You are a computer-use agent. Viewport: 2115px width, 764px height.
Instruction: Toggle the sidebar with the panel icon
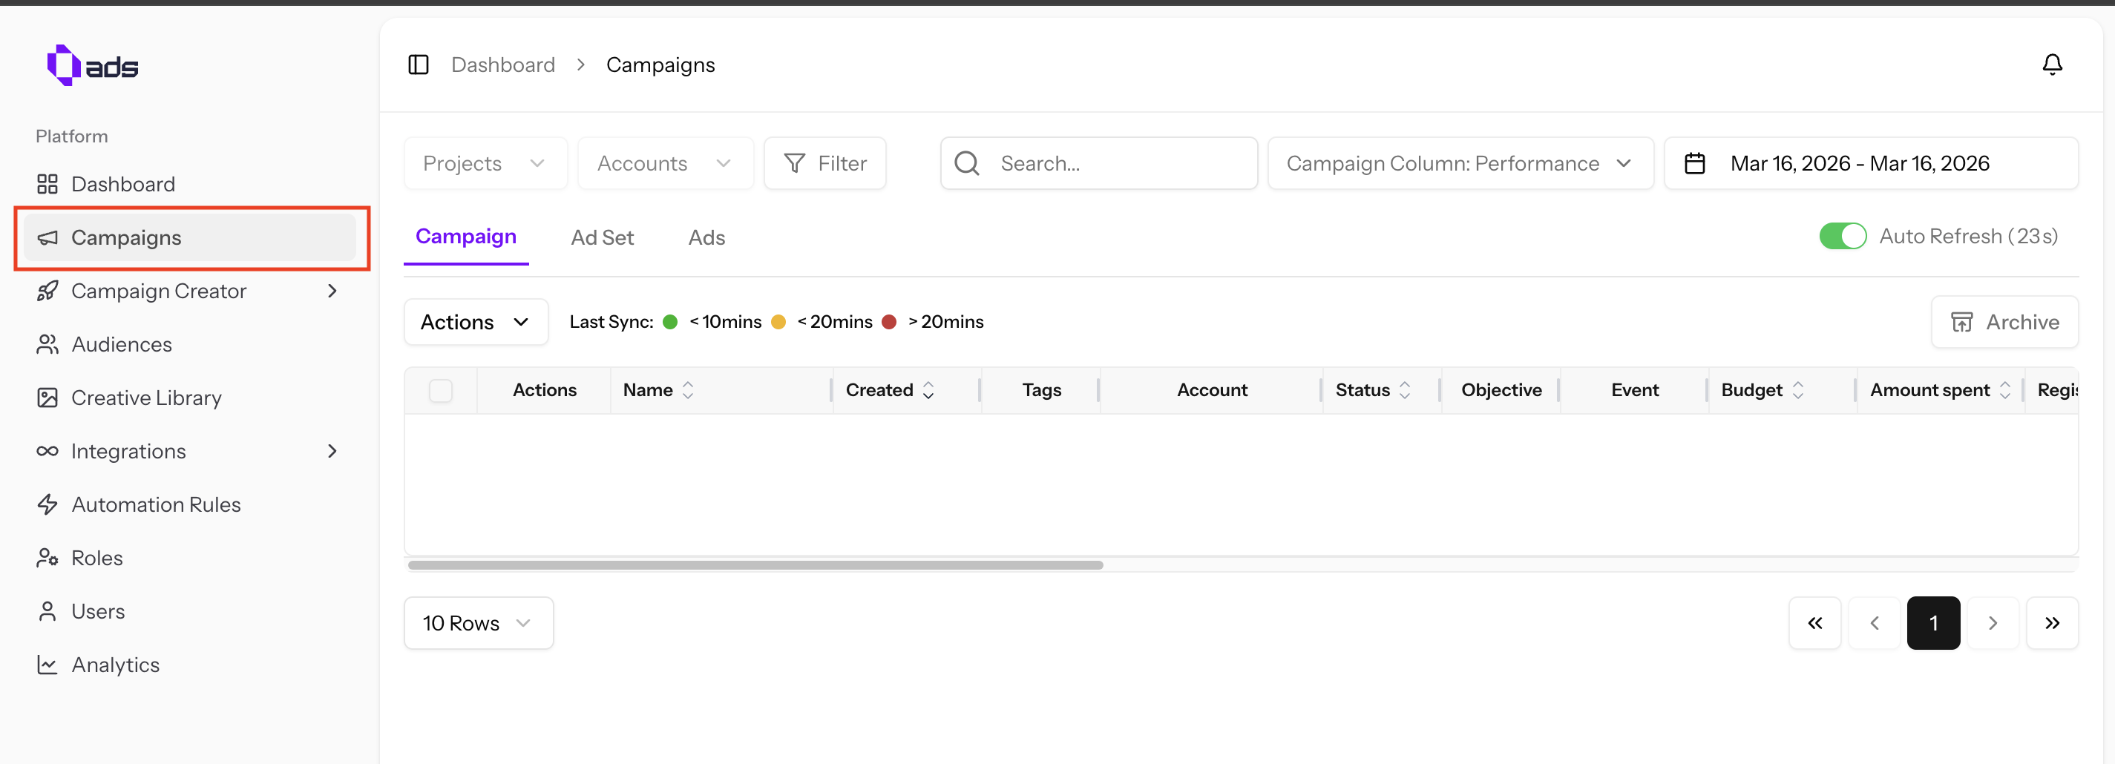pyautogui.click(x=418, y=64)
